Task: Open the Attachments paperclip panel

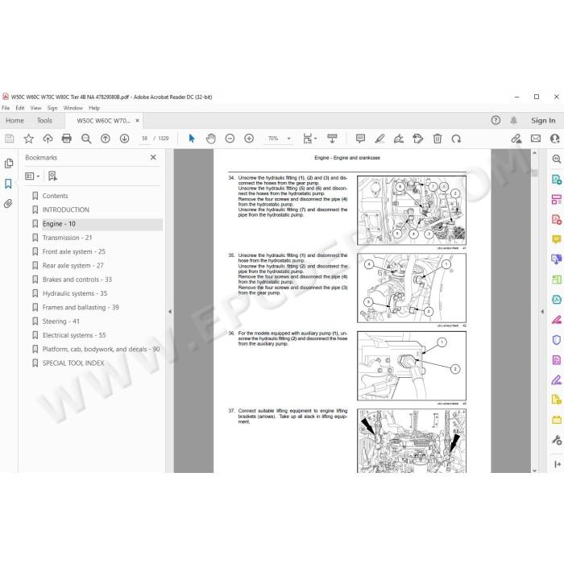Action: (x=8, y=204)
